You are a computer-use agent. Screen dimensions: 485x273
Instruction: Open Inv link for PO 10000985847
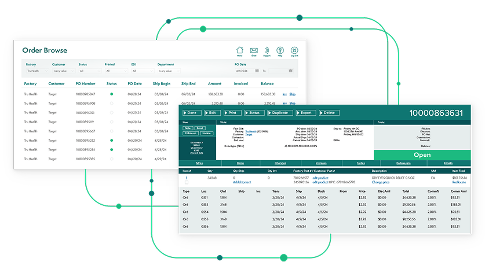click(285, 94)
